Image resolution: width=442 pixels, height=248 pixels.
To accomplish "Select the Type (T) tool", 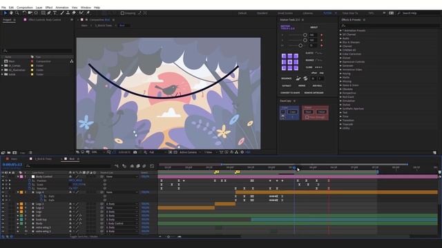I will tap(55, 13).
